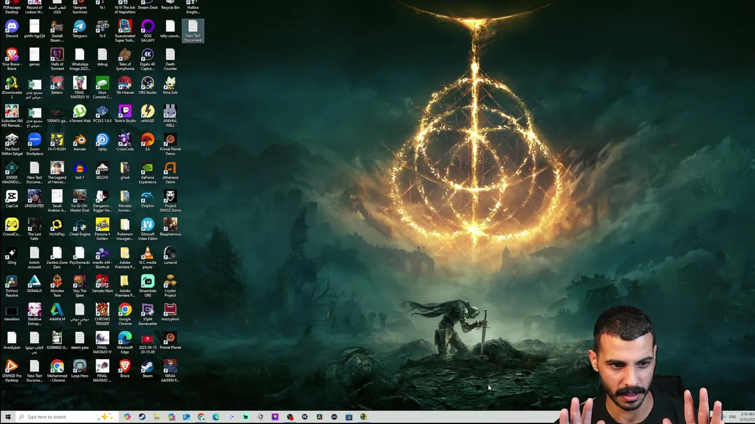Open the Monster Train shortcut
Viewport: 755px width, 424px height.
57,286
